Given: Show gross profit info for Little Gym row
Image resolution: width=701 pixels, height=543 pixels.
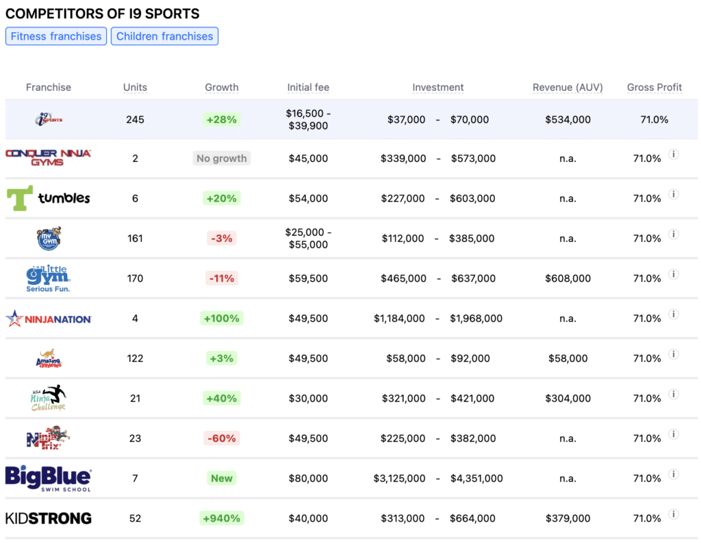Looking at the screenshot, I should (x=674, y=274).
